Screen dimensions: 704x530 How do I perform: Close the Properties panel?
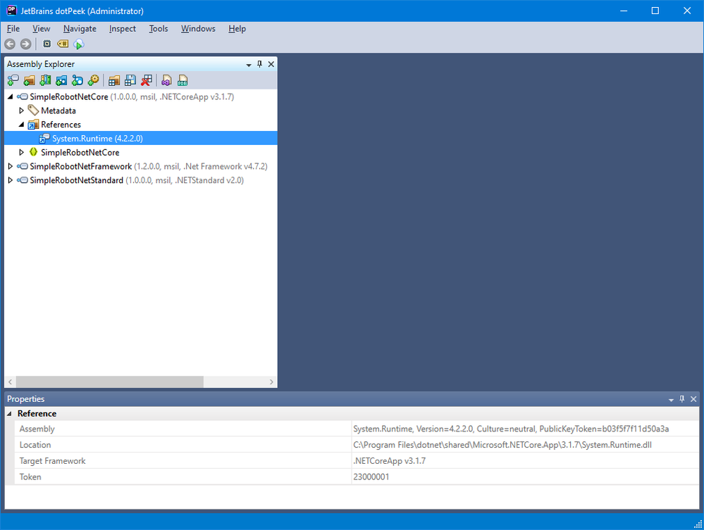693,398
